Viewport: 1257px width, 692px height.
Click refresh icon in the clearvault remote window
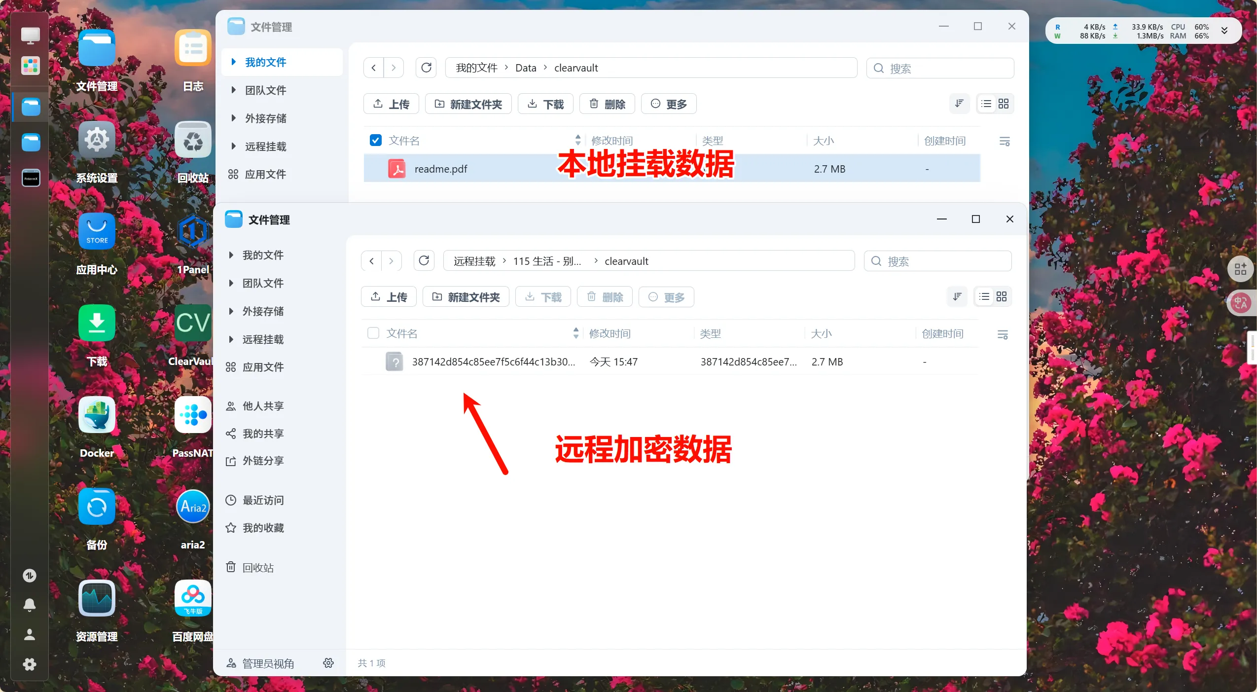pyautogui.click(x=424, y=261)
